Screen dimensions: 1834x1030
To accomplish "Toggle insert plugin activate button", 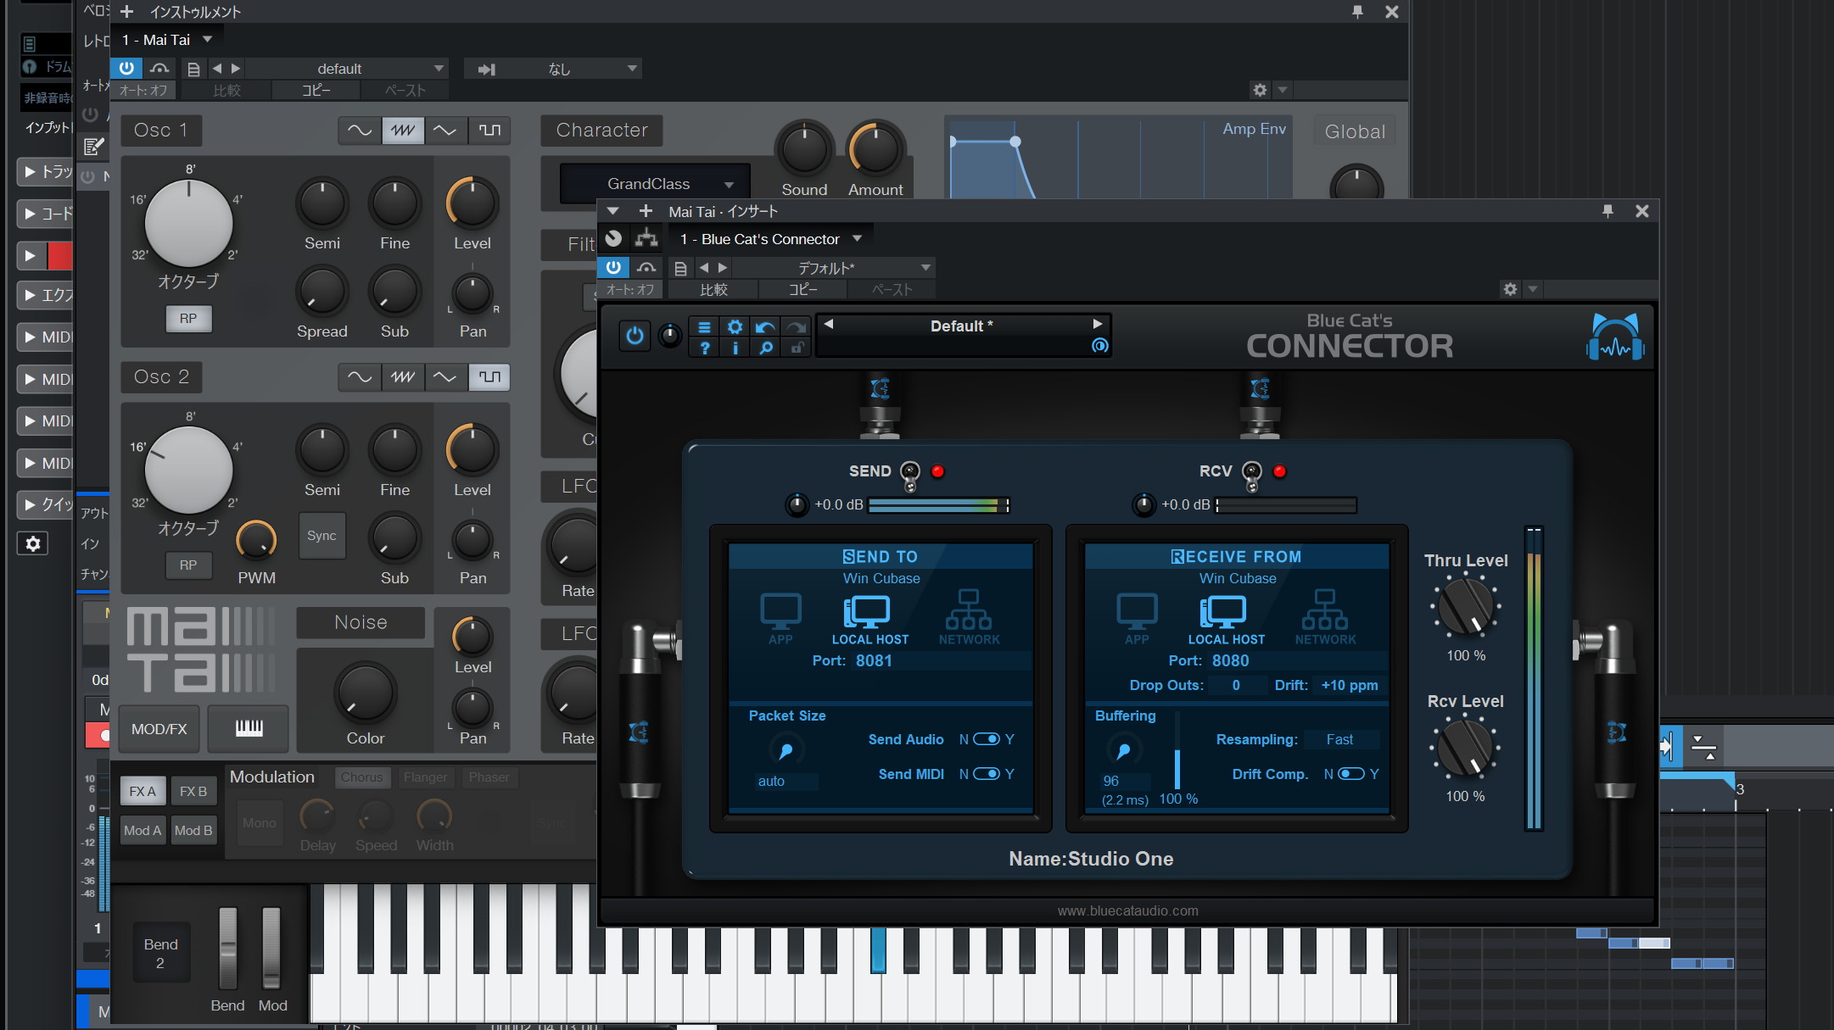I will pos(613,268).
